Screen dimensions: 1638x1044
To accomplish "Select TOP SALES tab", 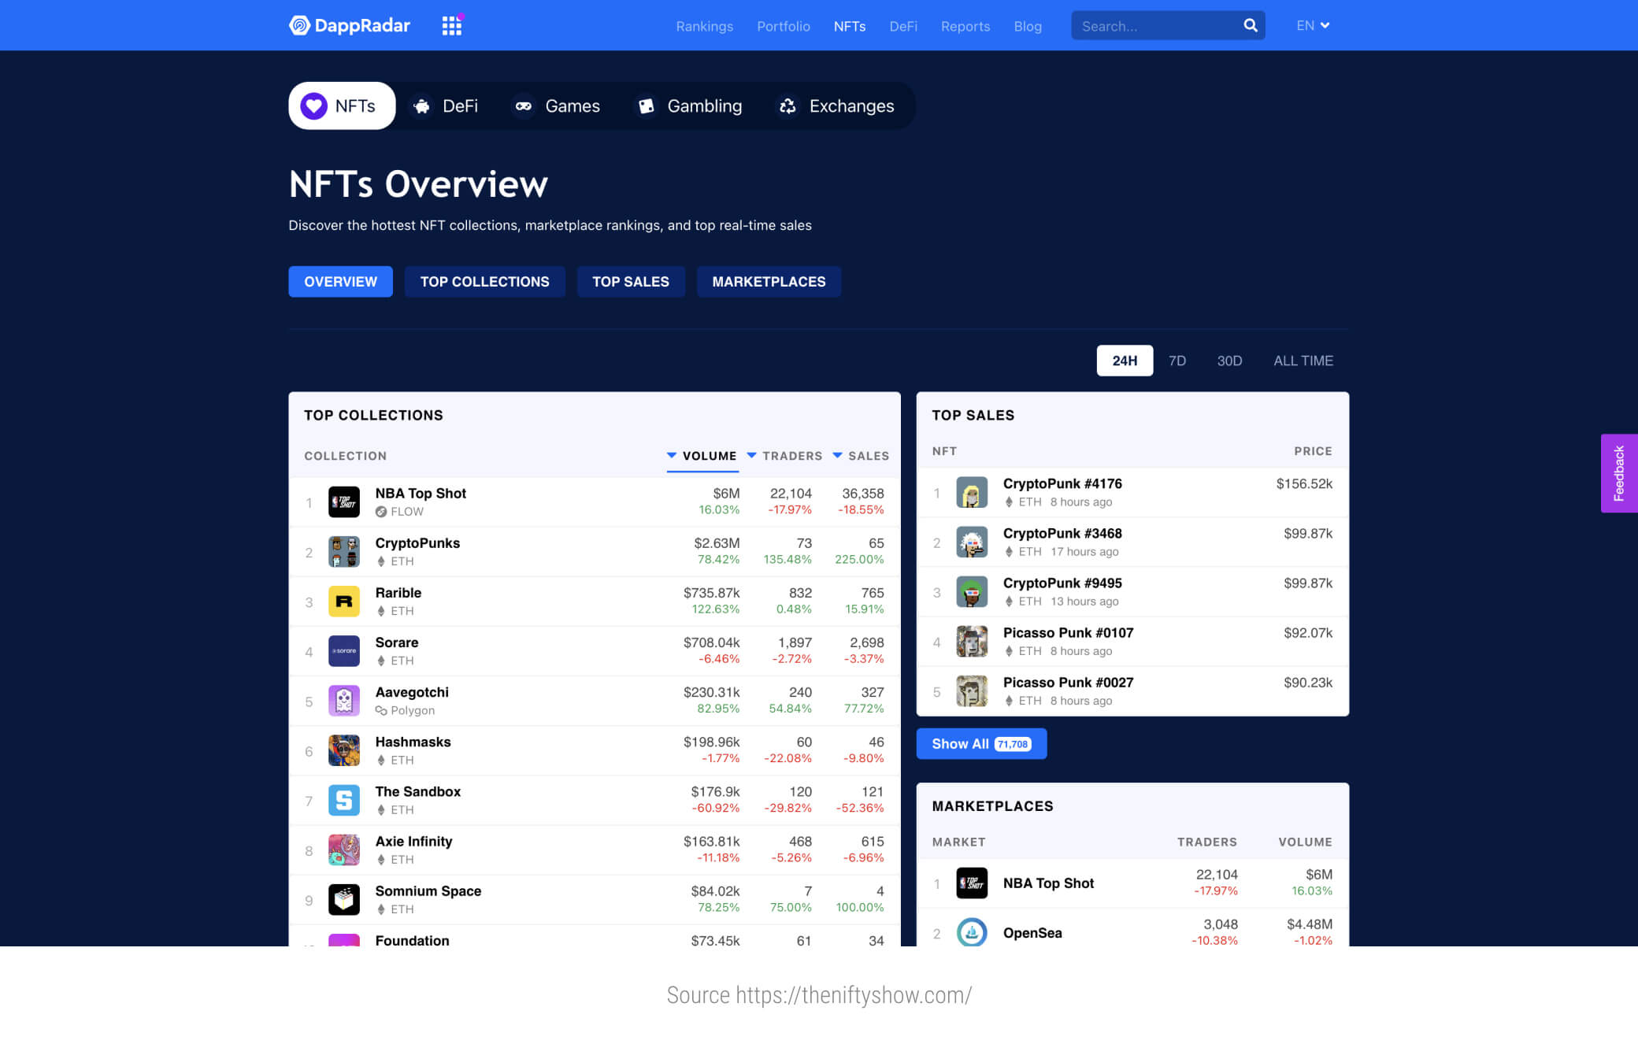I will [x=629, y=282].
